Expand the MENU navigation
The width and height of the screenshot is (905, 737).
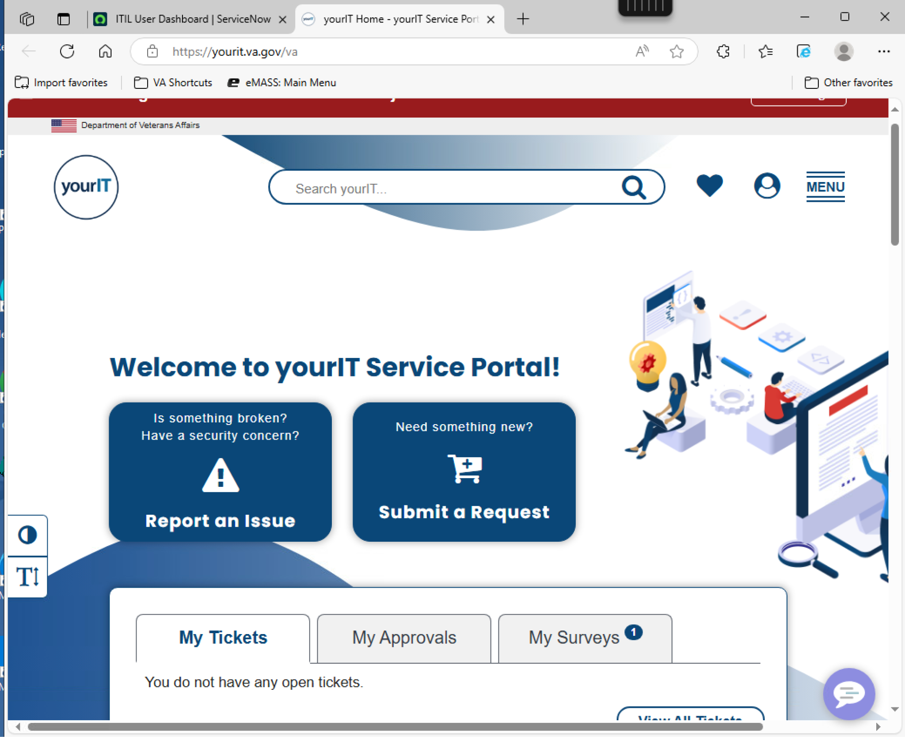[825, 187]
